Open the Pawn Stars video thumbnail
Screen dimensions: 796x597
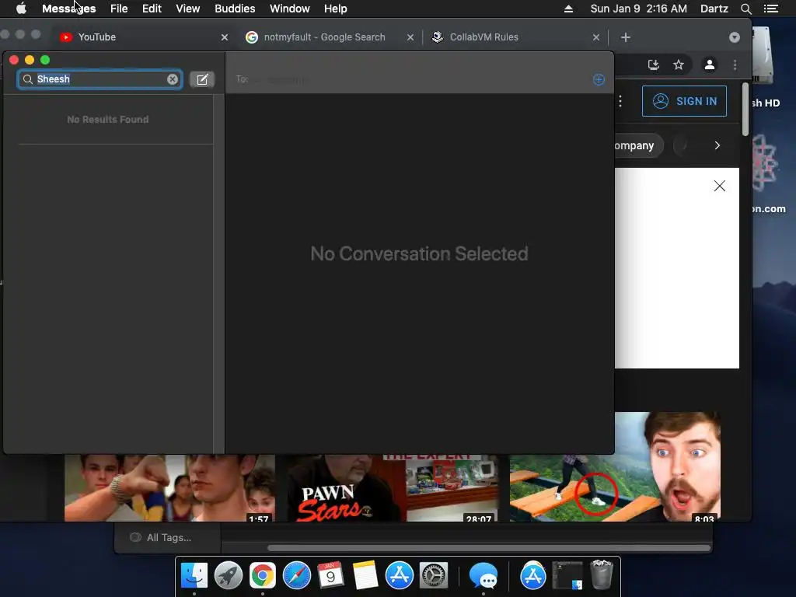coord(393,488)
